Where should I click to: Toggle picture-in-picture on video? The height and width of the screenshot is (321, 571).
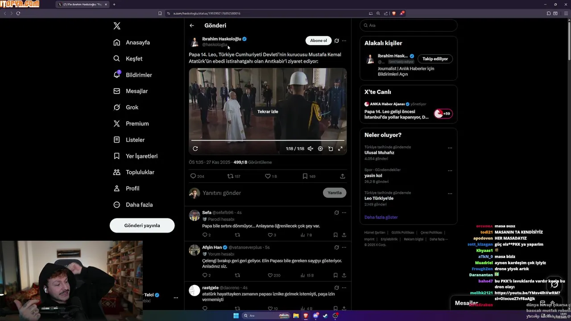(331, 149)
